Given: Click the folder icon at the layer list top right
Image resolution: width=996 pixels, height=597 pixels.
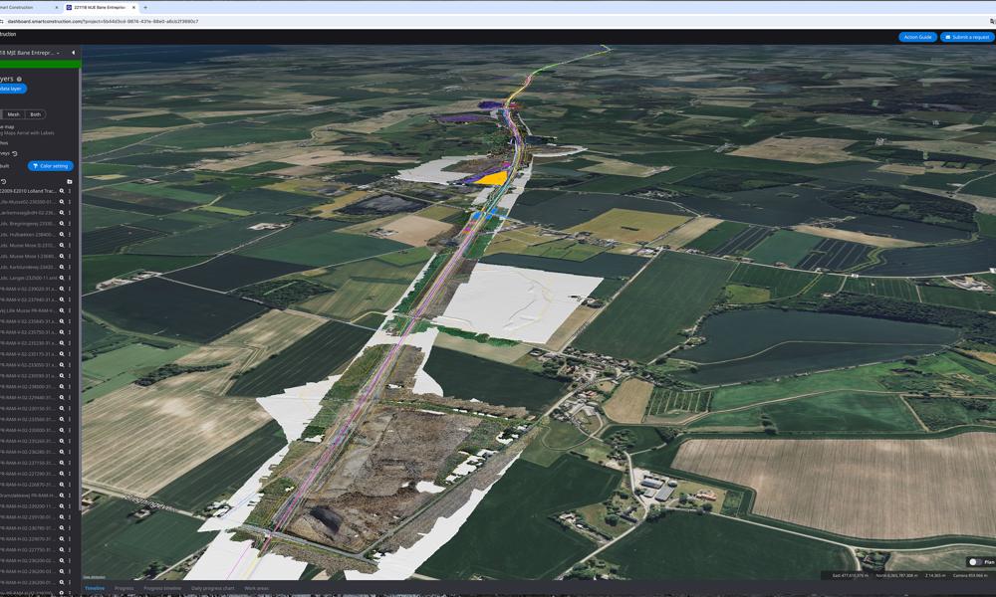Looking at the screenshot, I should click(69, 180).
